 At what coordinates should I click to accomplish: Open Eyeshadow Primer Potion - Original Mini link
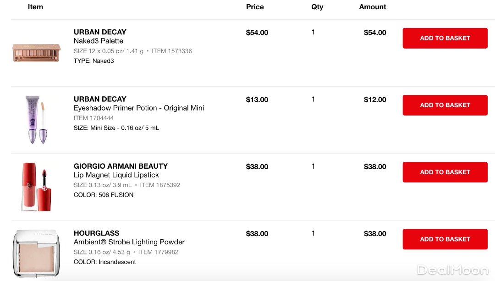(138, 108)
